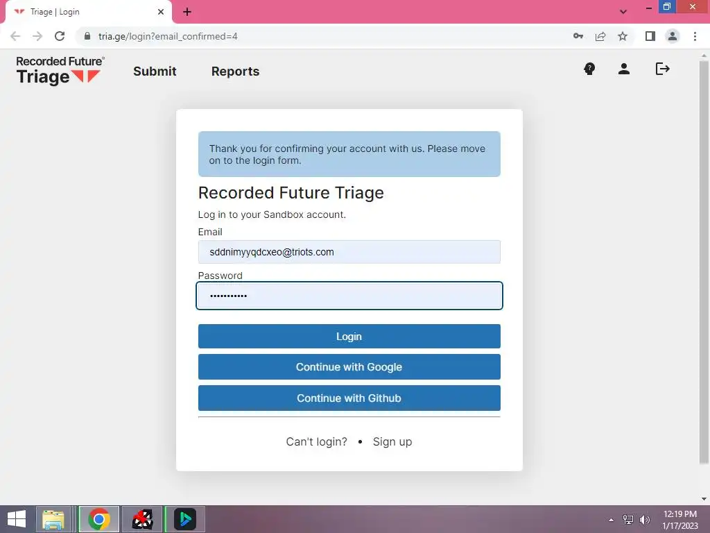Open the green play-arrow taskbar app
Screen dimensions: 710x533
[185, 519]
